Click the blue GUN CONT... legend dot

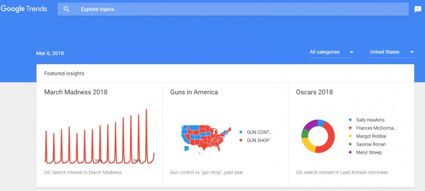pyautogui.click(x=241, y=132)
